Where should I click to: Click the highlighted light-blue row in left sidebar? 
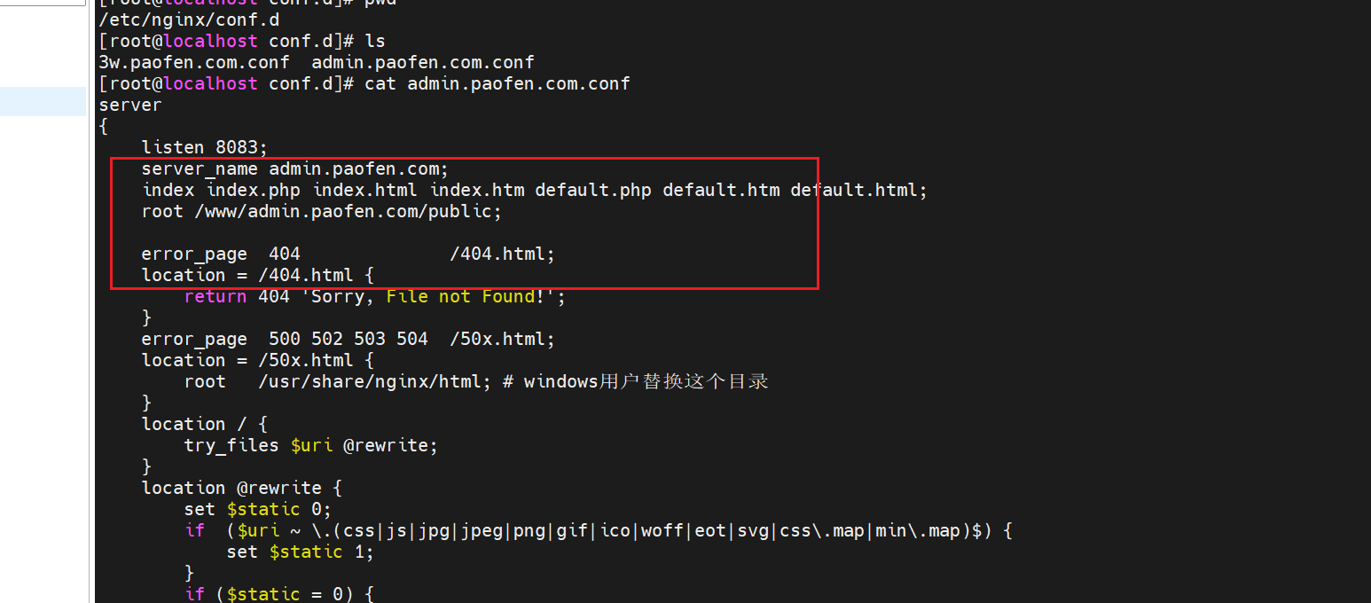tap(43, 101)
